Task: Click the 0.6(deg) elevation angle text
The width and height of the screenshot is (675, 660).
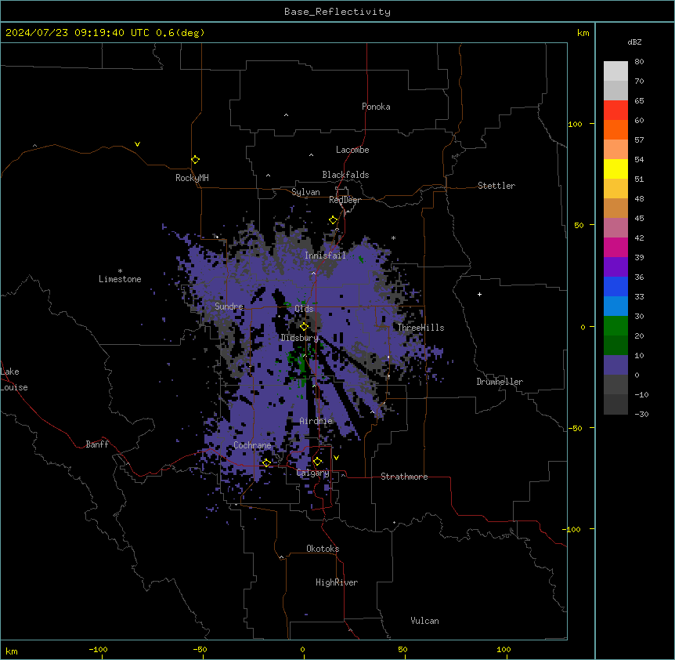Action: click(x=180, y=33)
